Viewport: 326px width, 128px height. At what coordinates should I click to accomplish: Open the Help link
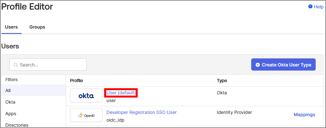319,7
